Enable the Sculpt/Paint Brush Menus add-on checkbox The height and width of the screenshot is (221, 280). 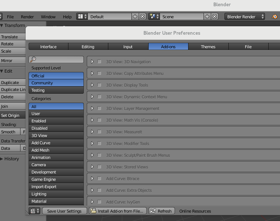pos(99,155)
